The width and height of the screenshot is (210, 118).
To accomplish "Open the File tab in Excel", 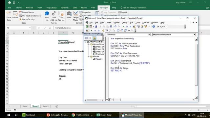I will [x=10, y=8].
